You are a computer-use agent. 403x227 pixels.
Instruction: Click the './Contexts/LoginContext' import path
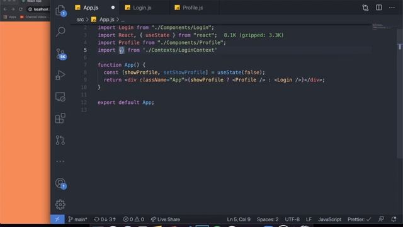[x=180, y=50]
